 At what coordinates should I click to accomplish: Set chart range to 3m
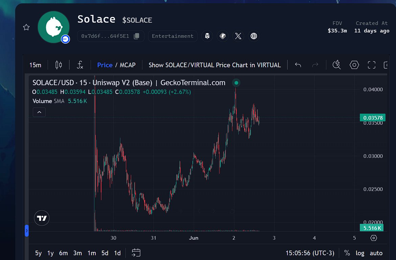pos(77,253)
